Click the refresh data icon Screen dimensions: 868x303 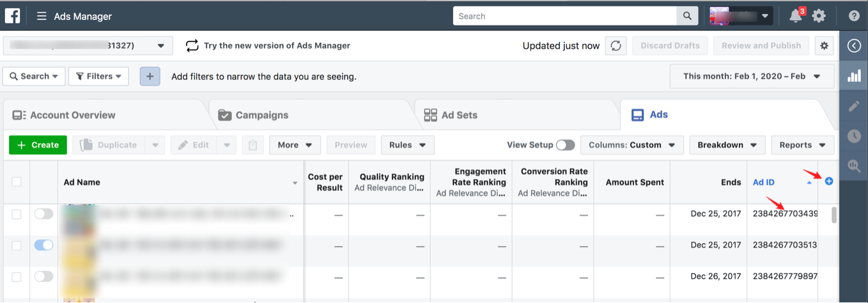pos(616,45)
